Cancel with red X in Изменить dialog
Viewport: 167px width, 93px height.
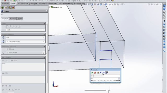point(95,73)
